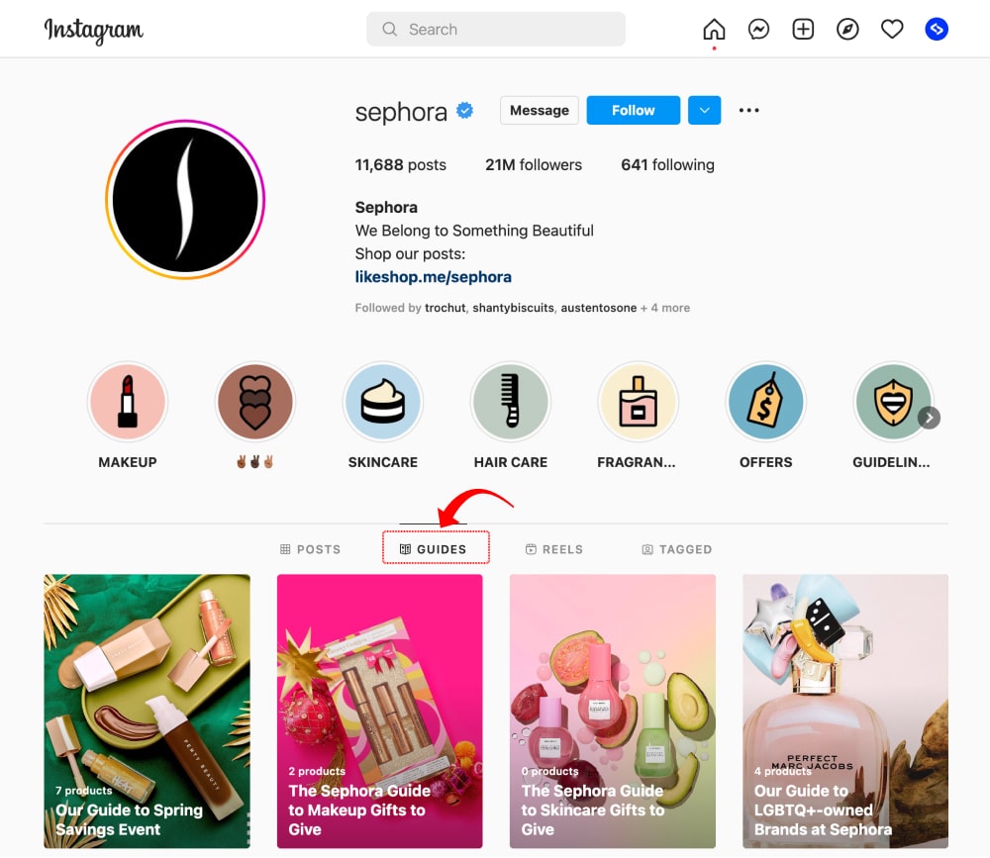Open the OFFERS price tag highlight

(765, 402)
